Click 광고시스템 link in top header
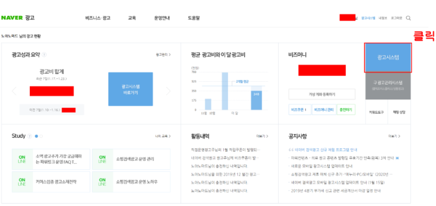This screenshot has width=436, height=206. [368, 18]
